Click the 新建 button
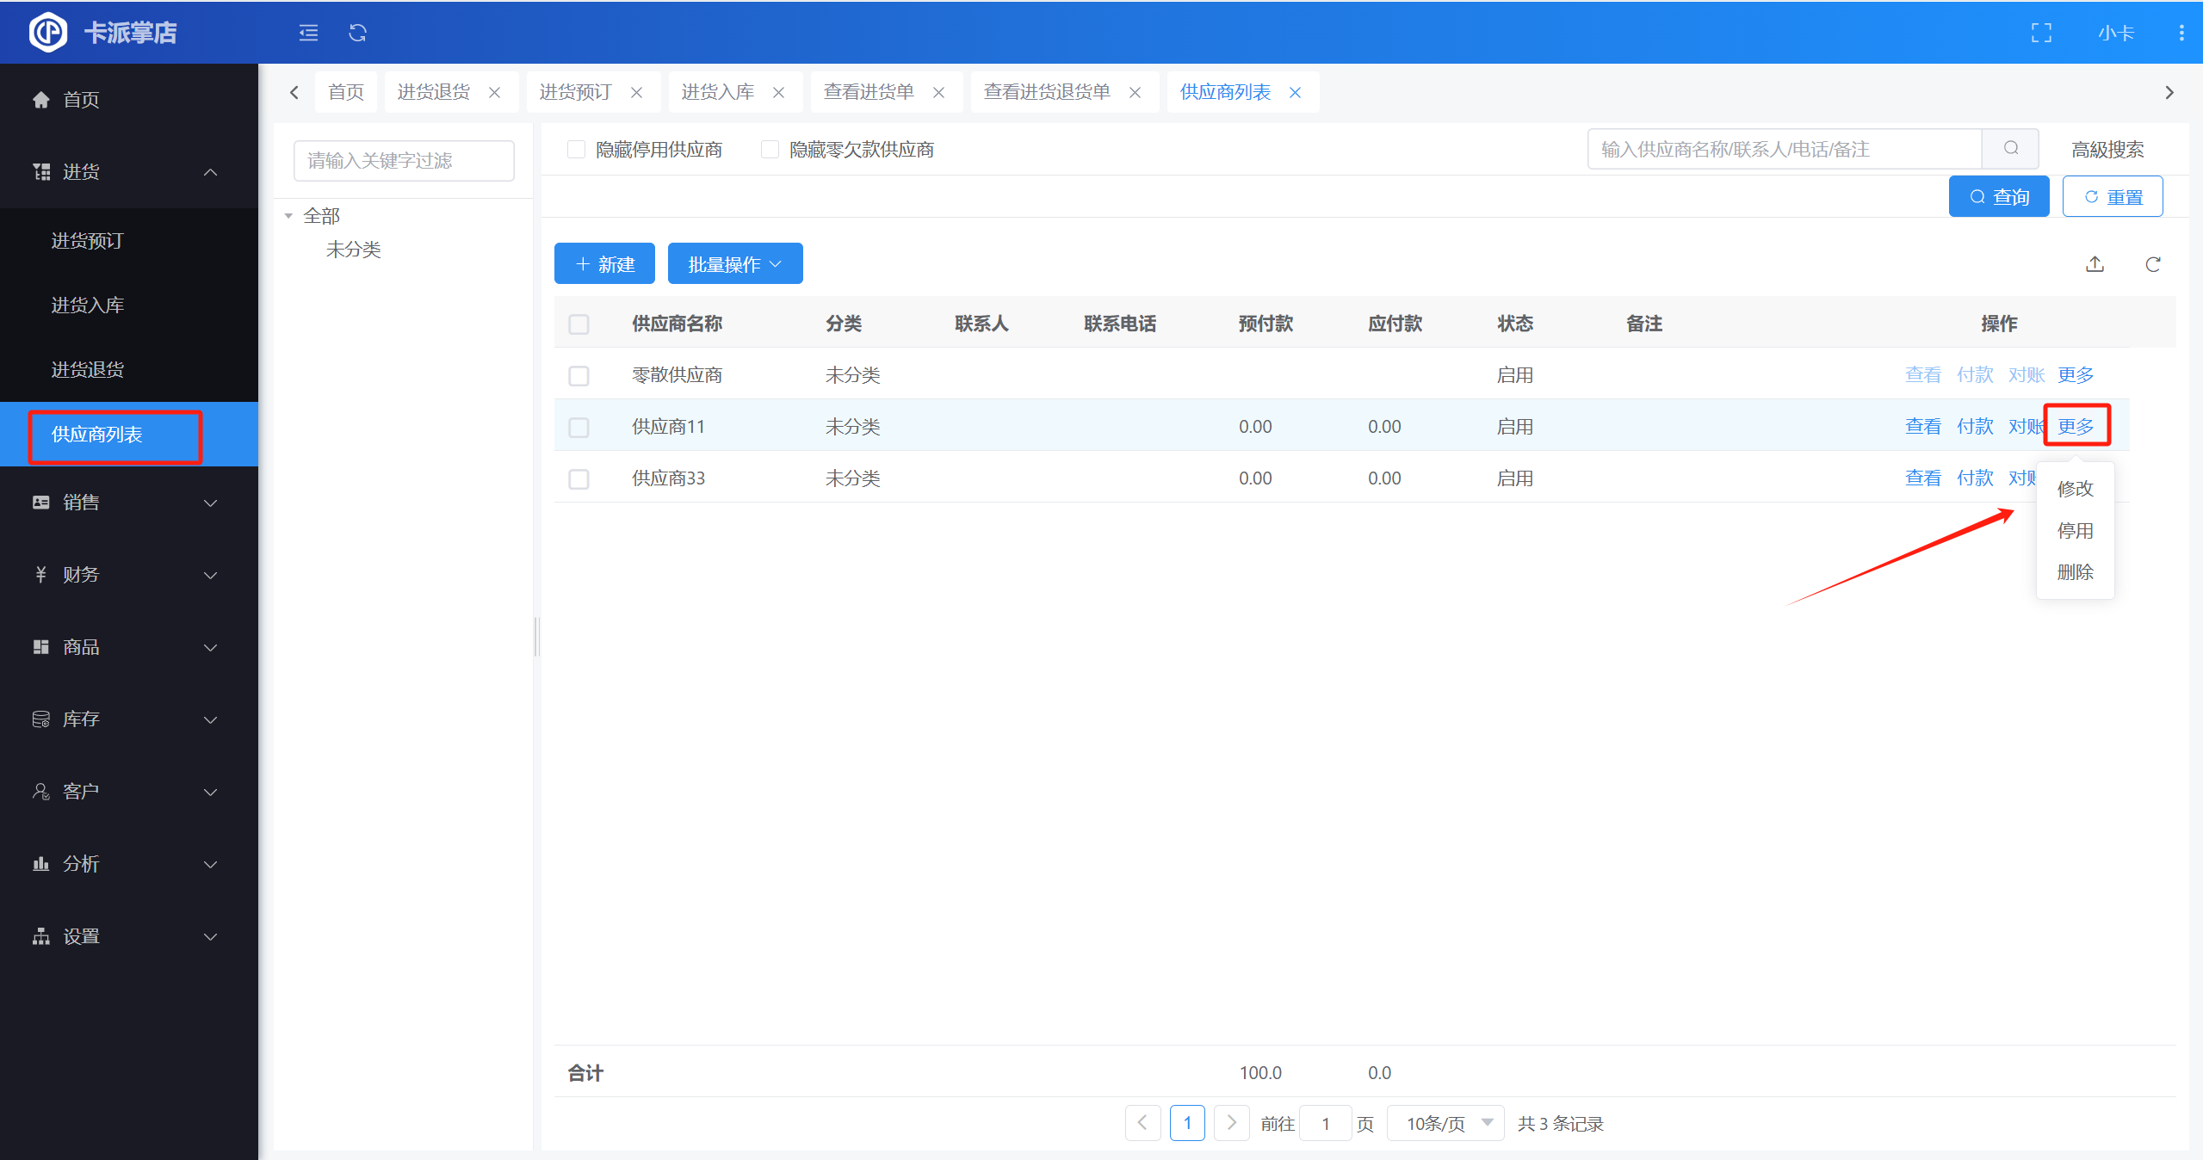The width and height of the screenshot is (2203, 1160). point(604,264)
